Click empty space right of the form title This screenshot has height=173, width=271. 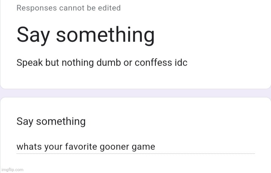point(211,35)
